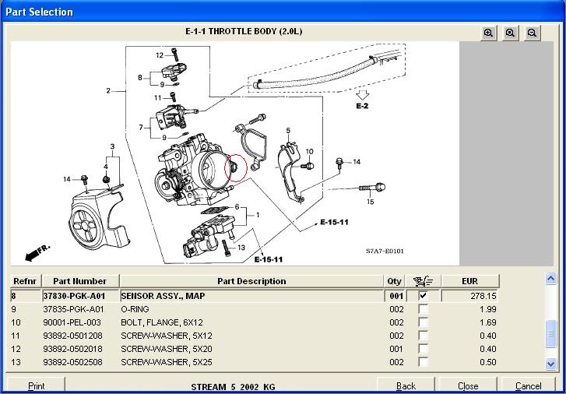Click callout number 10 in the diagram
Image resolution: width=566 pixels, height=394 pixels.
coord(309,152)
